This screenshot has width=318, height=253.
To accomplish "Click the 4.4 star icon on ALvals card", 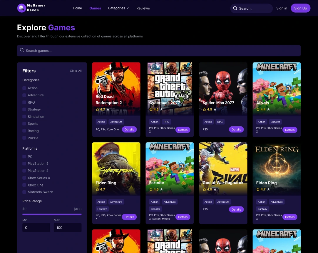I will tap(258, 109).
